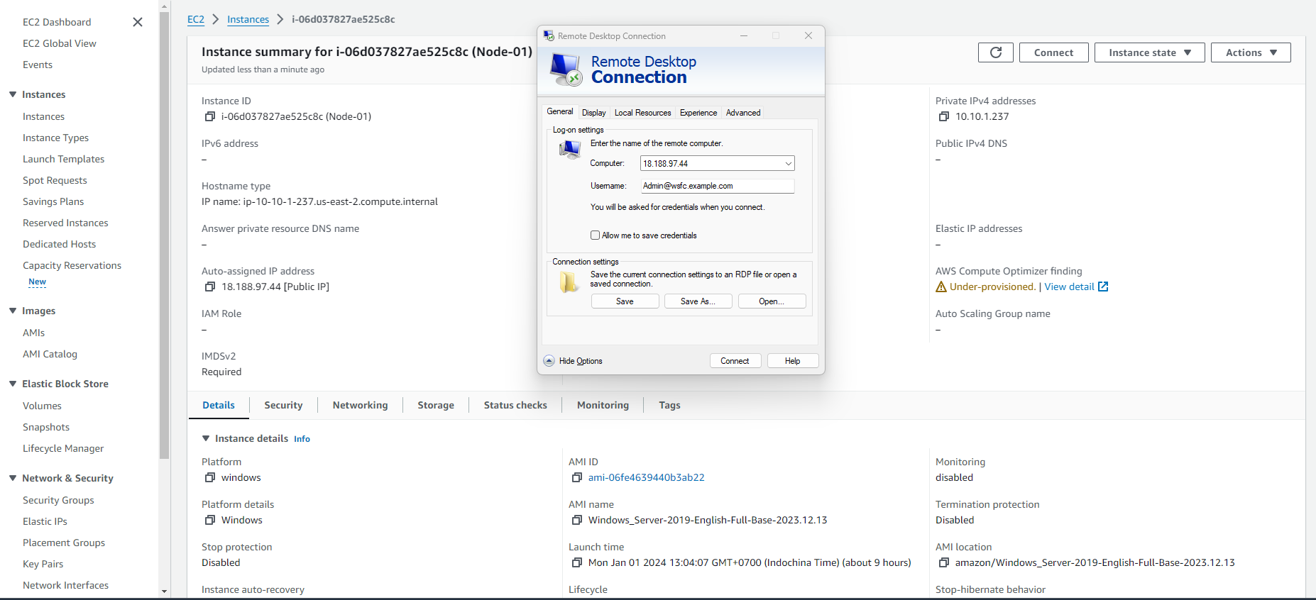1316x600 pixels.
Task: Copy the AMI name value
Action: pyautogui.click(x=577, y=520)
